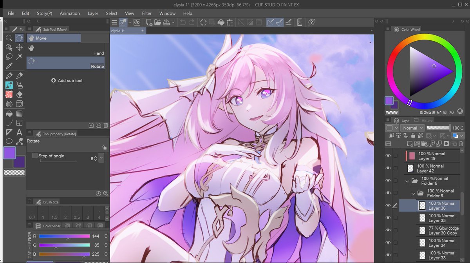Image resolution: width=470 pixels, height=263 pixels.
Task: Click the Scale/Rotate transform icon
Action: 230,22
